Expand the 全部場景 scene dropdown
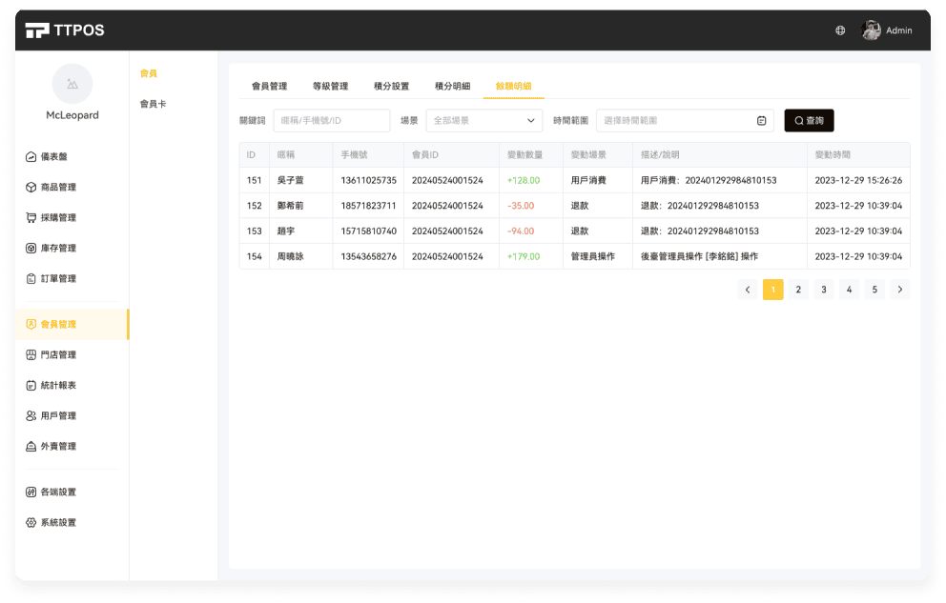Image resolution: width=946 pixels, height=603 pixels. click(483, 121)
